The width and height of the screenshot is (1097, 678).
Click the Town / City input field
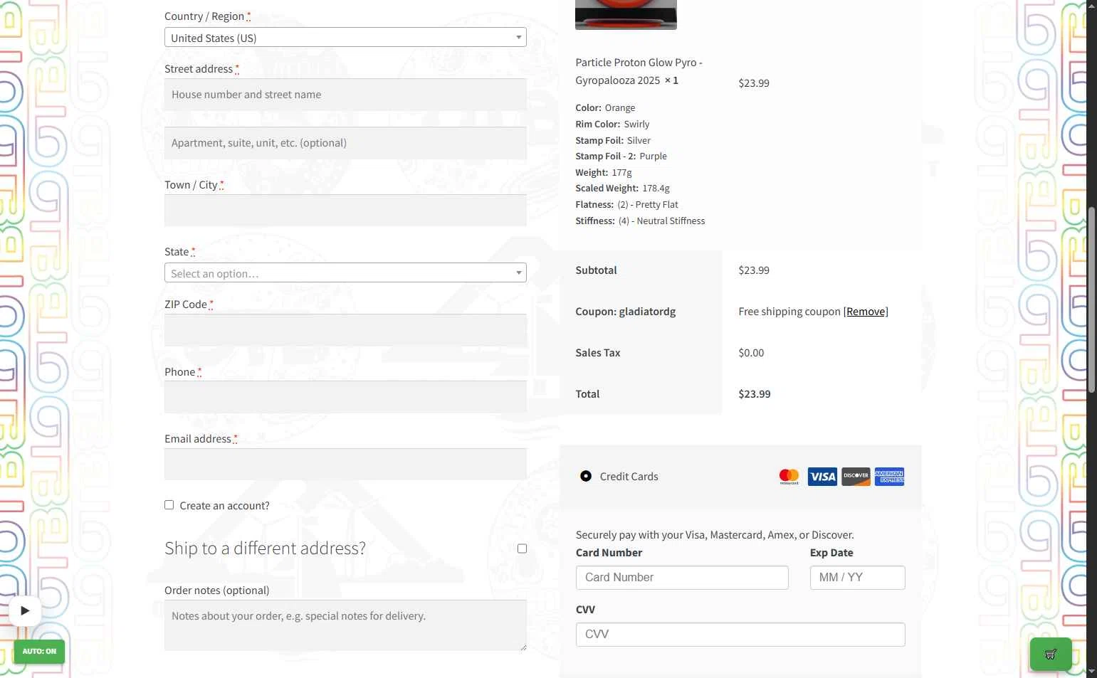[345, 211]
